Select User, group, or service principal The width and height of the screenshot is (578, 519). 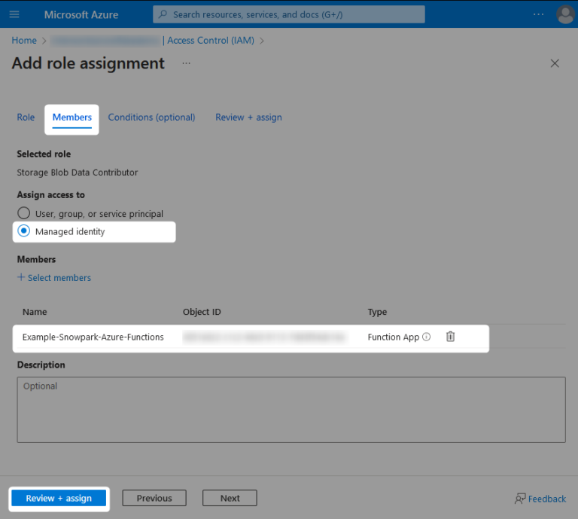click(x=24, y=213)
